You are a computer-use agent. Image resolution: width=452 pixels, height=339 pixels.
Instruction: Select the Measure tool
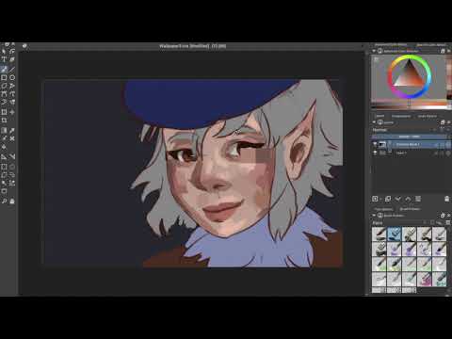[12, 156]
